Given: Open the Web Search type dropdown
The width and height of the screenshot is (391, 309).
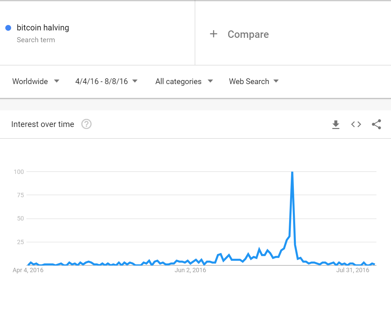Looking at the screenshot, I should click(x=254, y=81).
